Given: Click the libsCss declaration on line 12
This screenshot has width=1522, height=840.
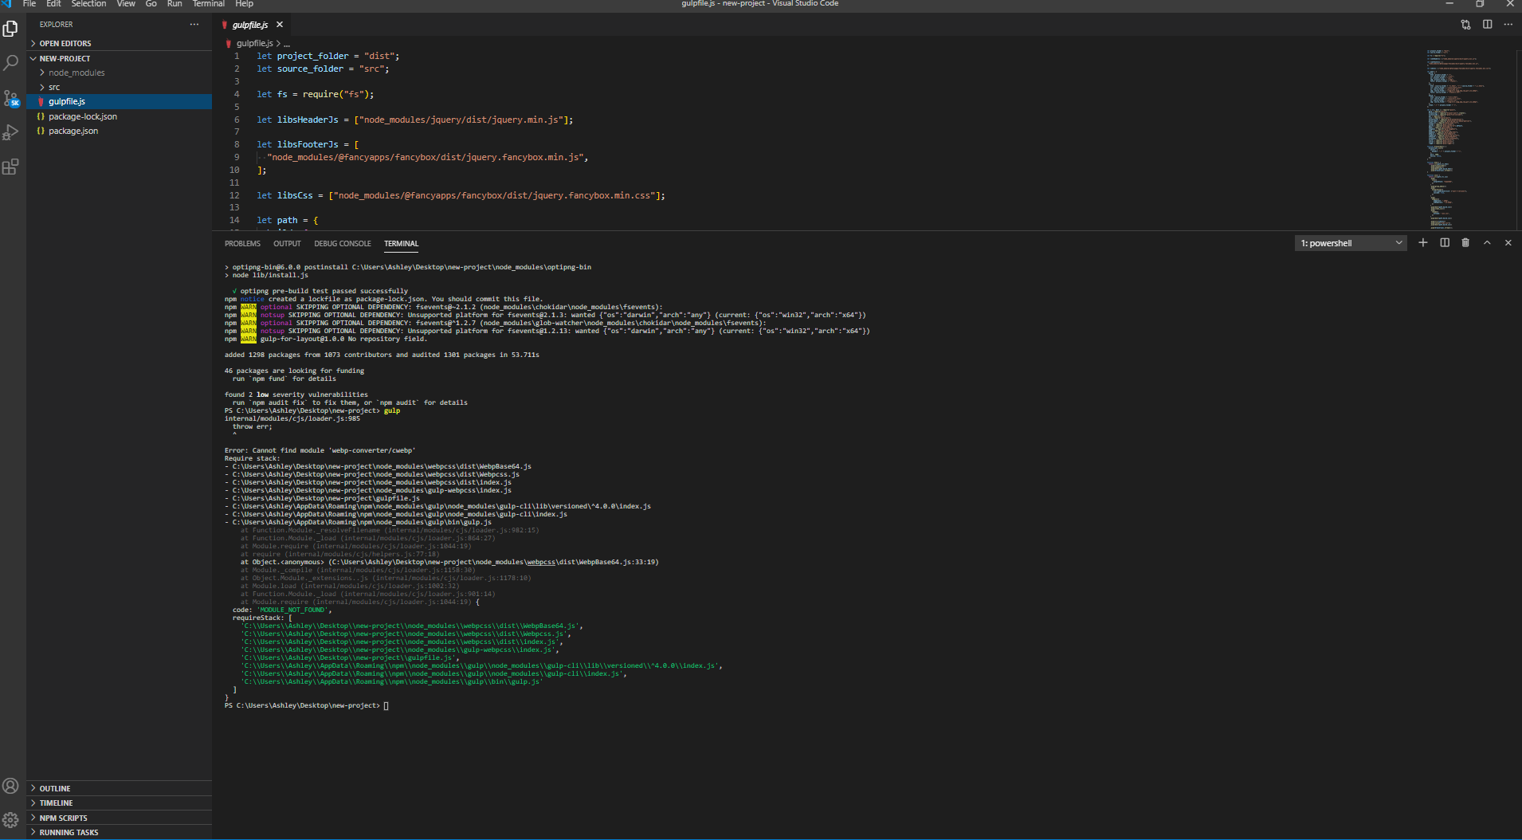Looking at the screenshot, I should point(295,195).
